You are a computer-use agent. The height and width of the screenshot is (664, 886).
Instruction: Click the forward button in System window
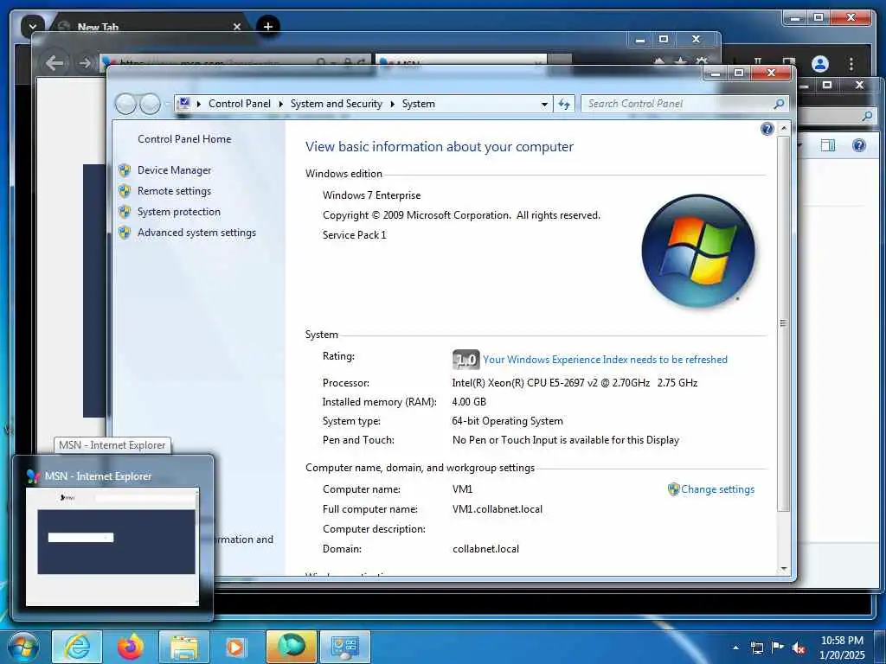pyautogui.click(x=150, y=104)
